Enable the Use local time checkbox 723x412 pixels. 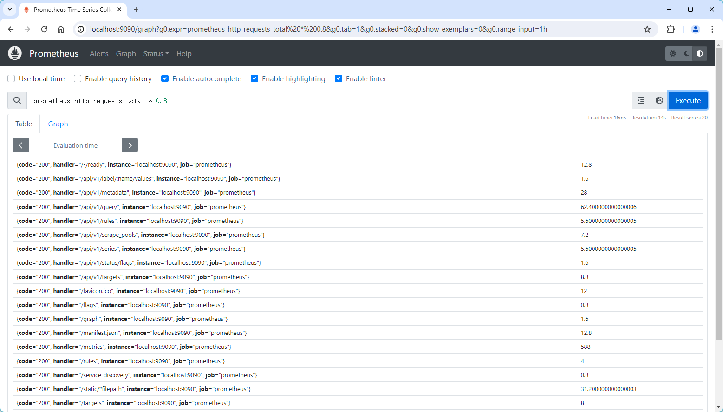pyautogui.click(x=11, y=78)
